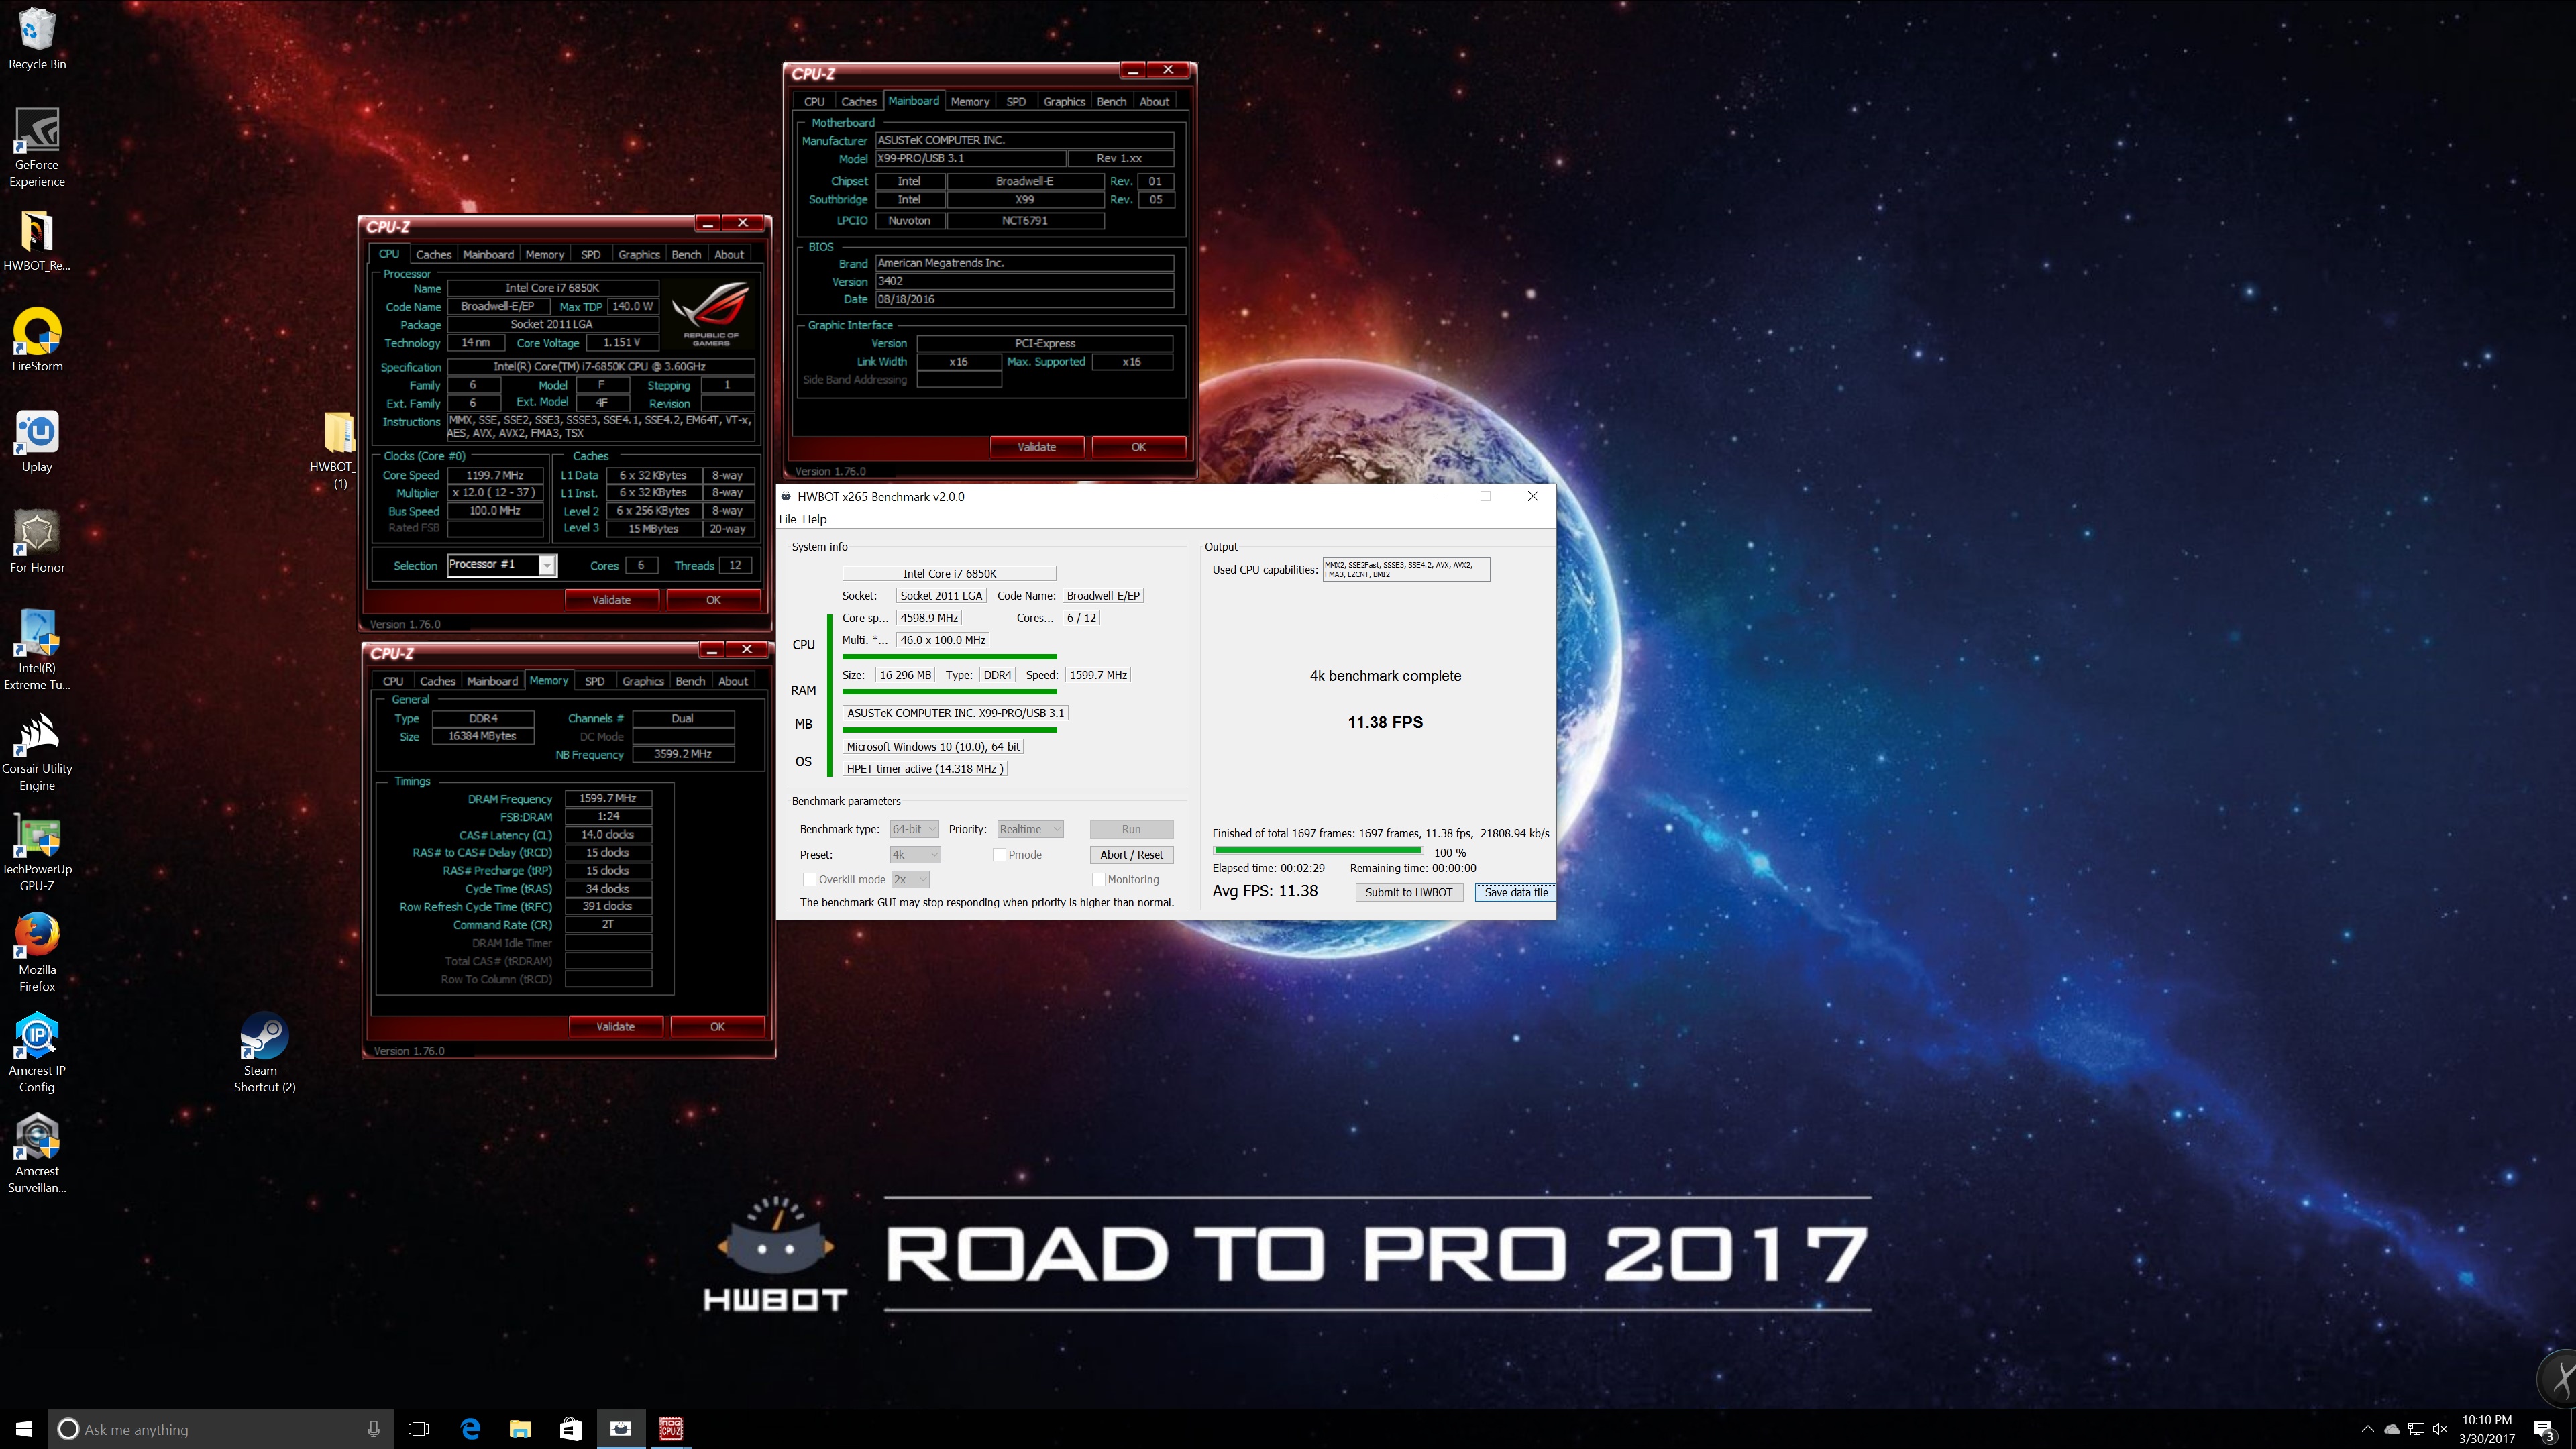The image size is (2576, 1449).
Task: Open File Explorer from the taskbar
Action: (x=520, y=1429)
